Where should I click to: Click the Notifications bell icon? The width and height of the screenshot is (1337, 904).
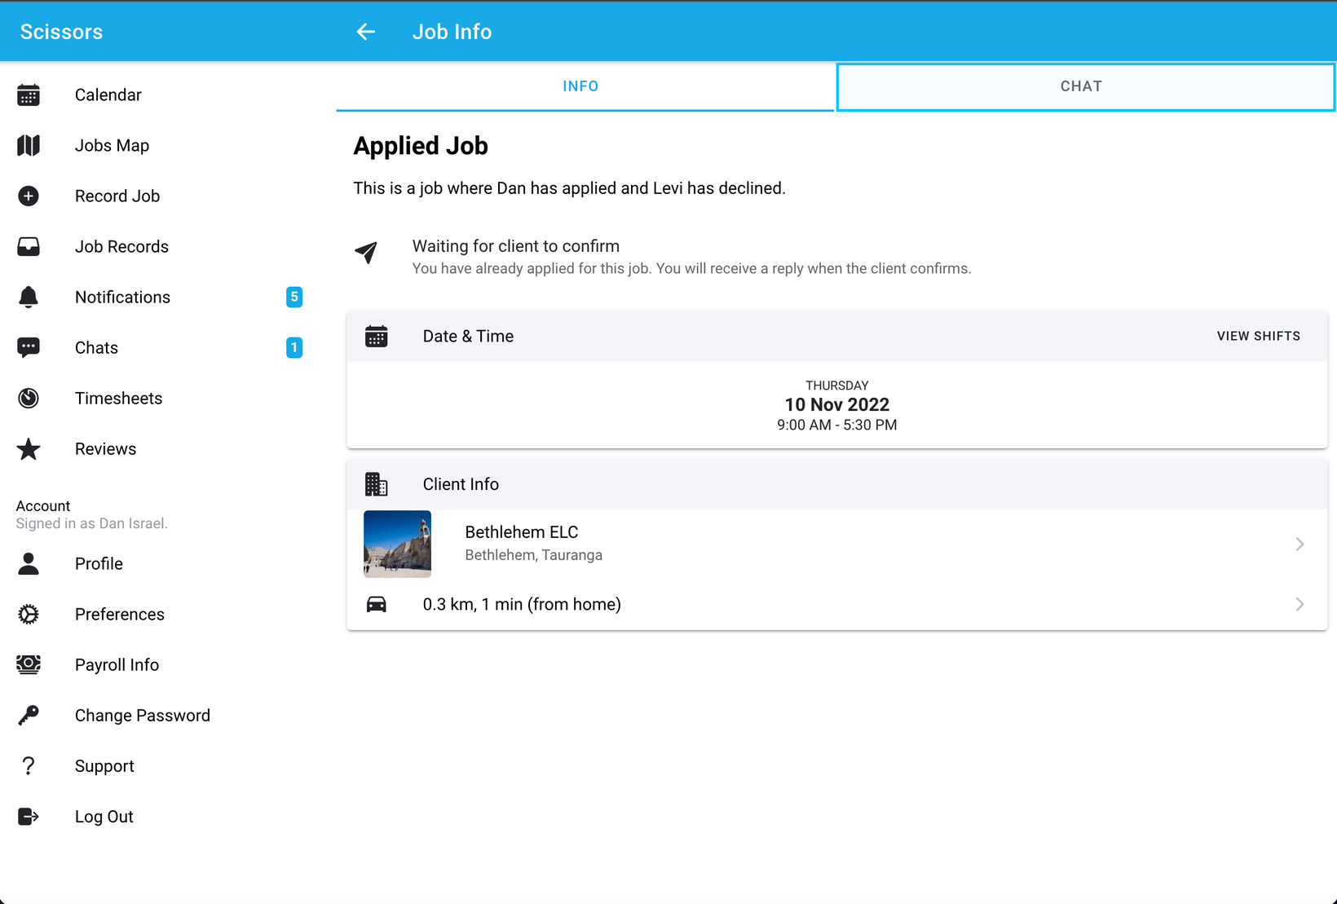pyautogui.click(x=29, y=298)
